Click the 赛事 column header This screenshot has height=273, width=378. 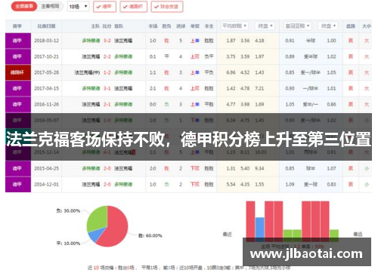(17, 26)
